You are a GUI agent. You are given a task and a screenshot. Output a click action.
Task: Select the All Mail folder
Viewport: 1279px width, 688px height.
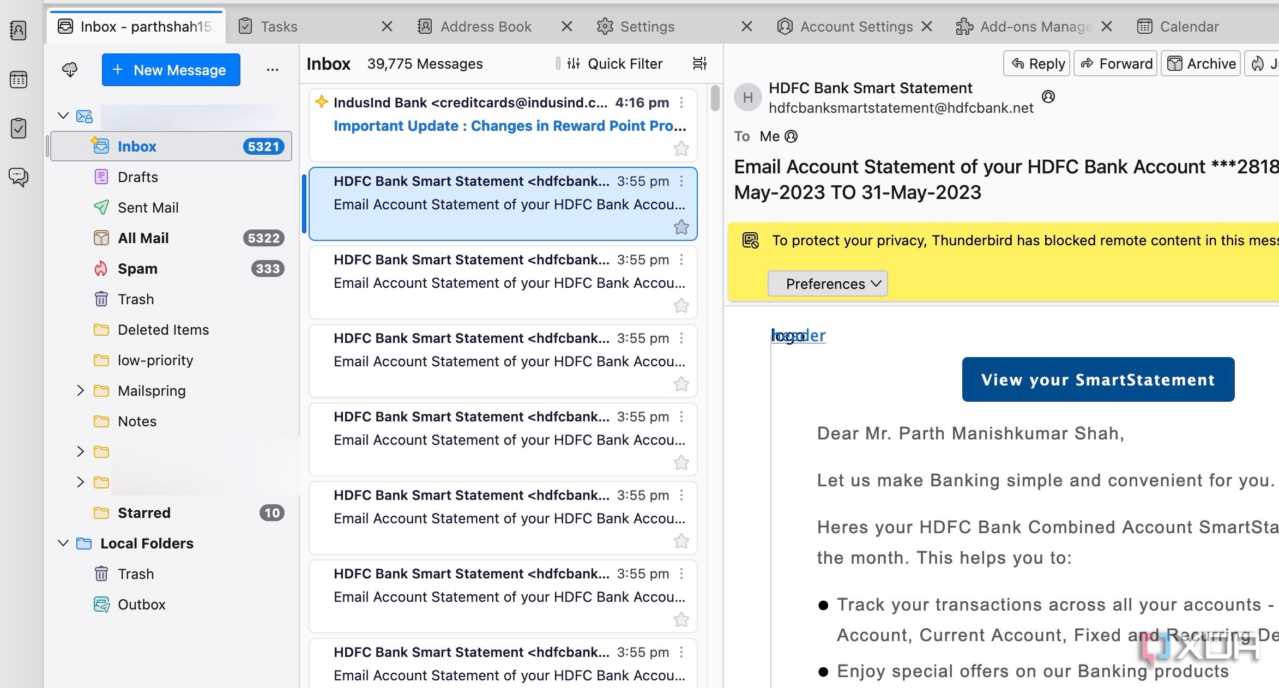(x=171, y=238)
